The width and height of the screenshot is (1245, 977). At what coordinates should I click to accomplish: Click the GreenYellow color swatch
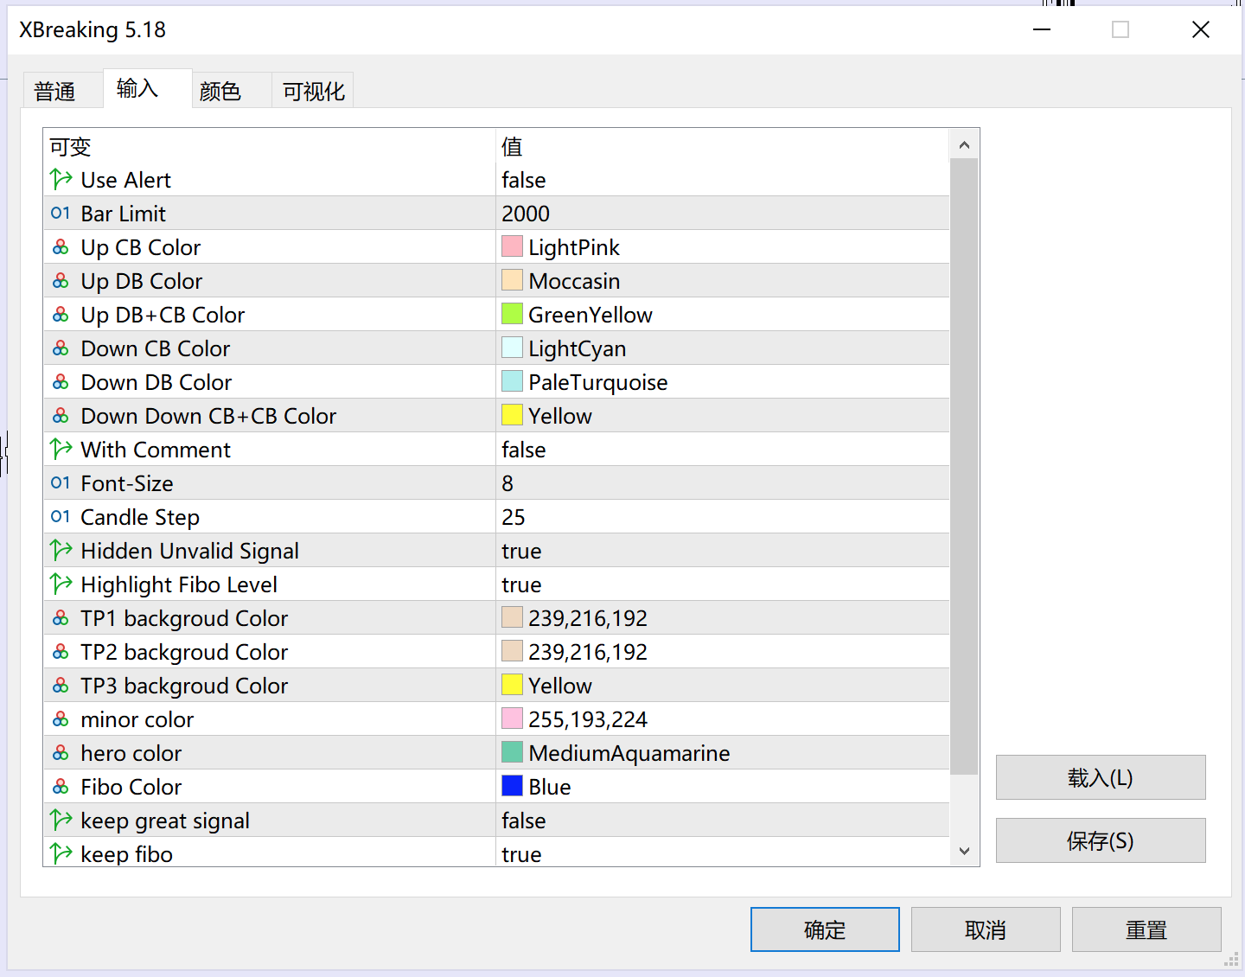[x=512, y=315]
